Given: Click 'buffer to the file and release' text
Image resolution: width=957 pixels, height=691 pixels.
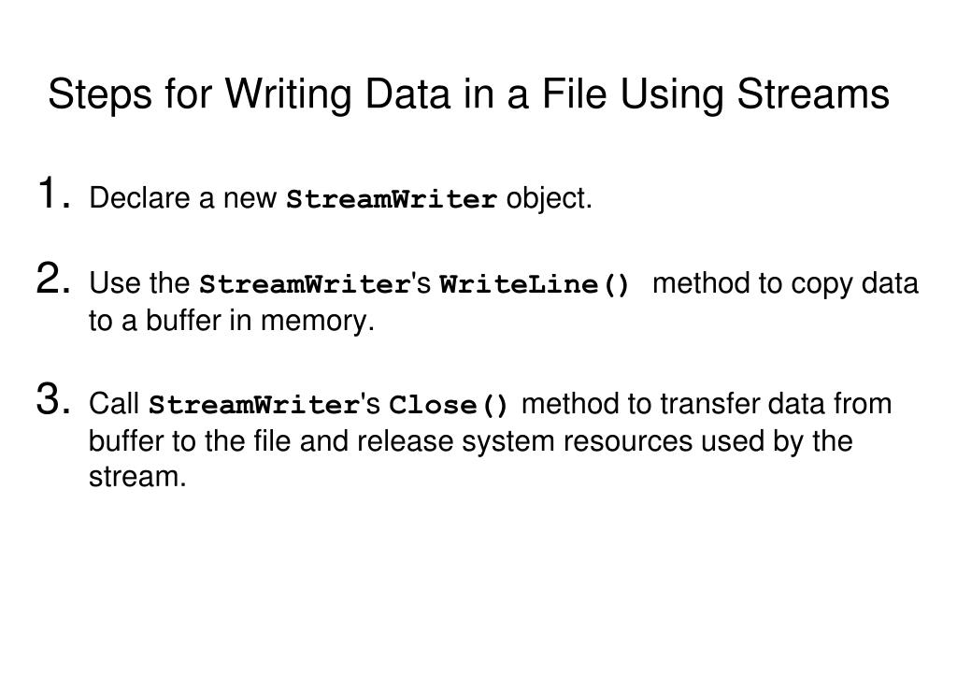Looking at the screenshot, I should click(x=271, y=440).
